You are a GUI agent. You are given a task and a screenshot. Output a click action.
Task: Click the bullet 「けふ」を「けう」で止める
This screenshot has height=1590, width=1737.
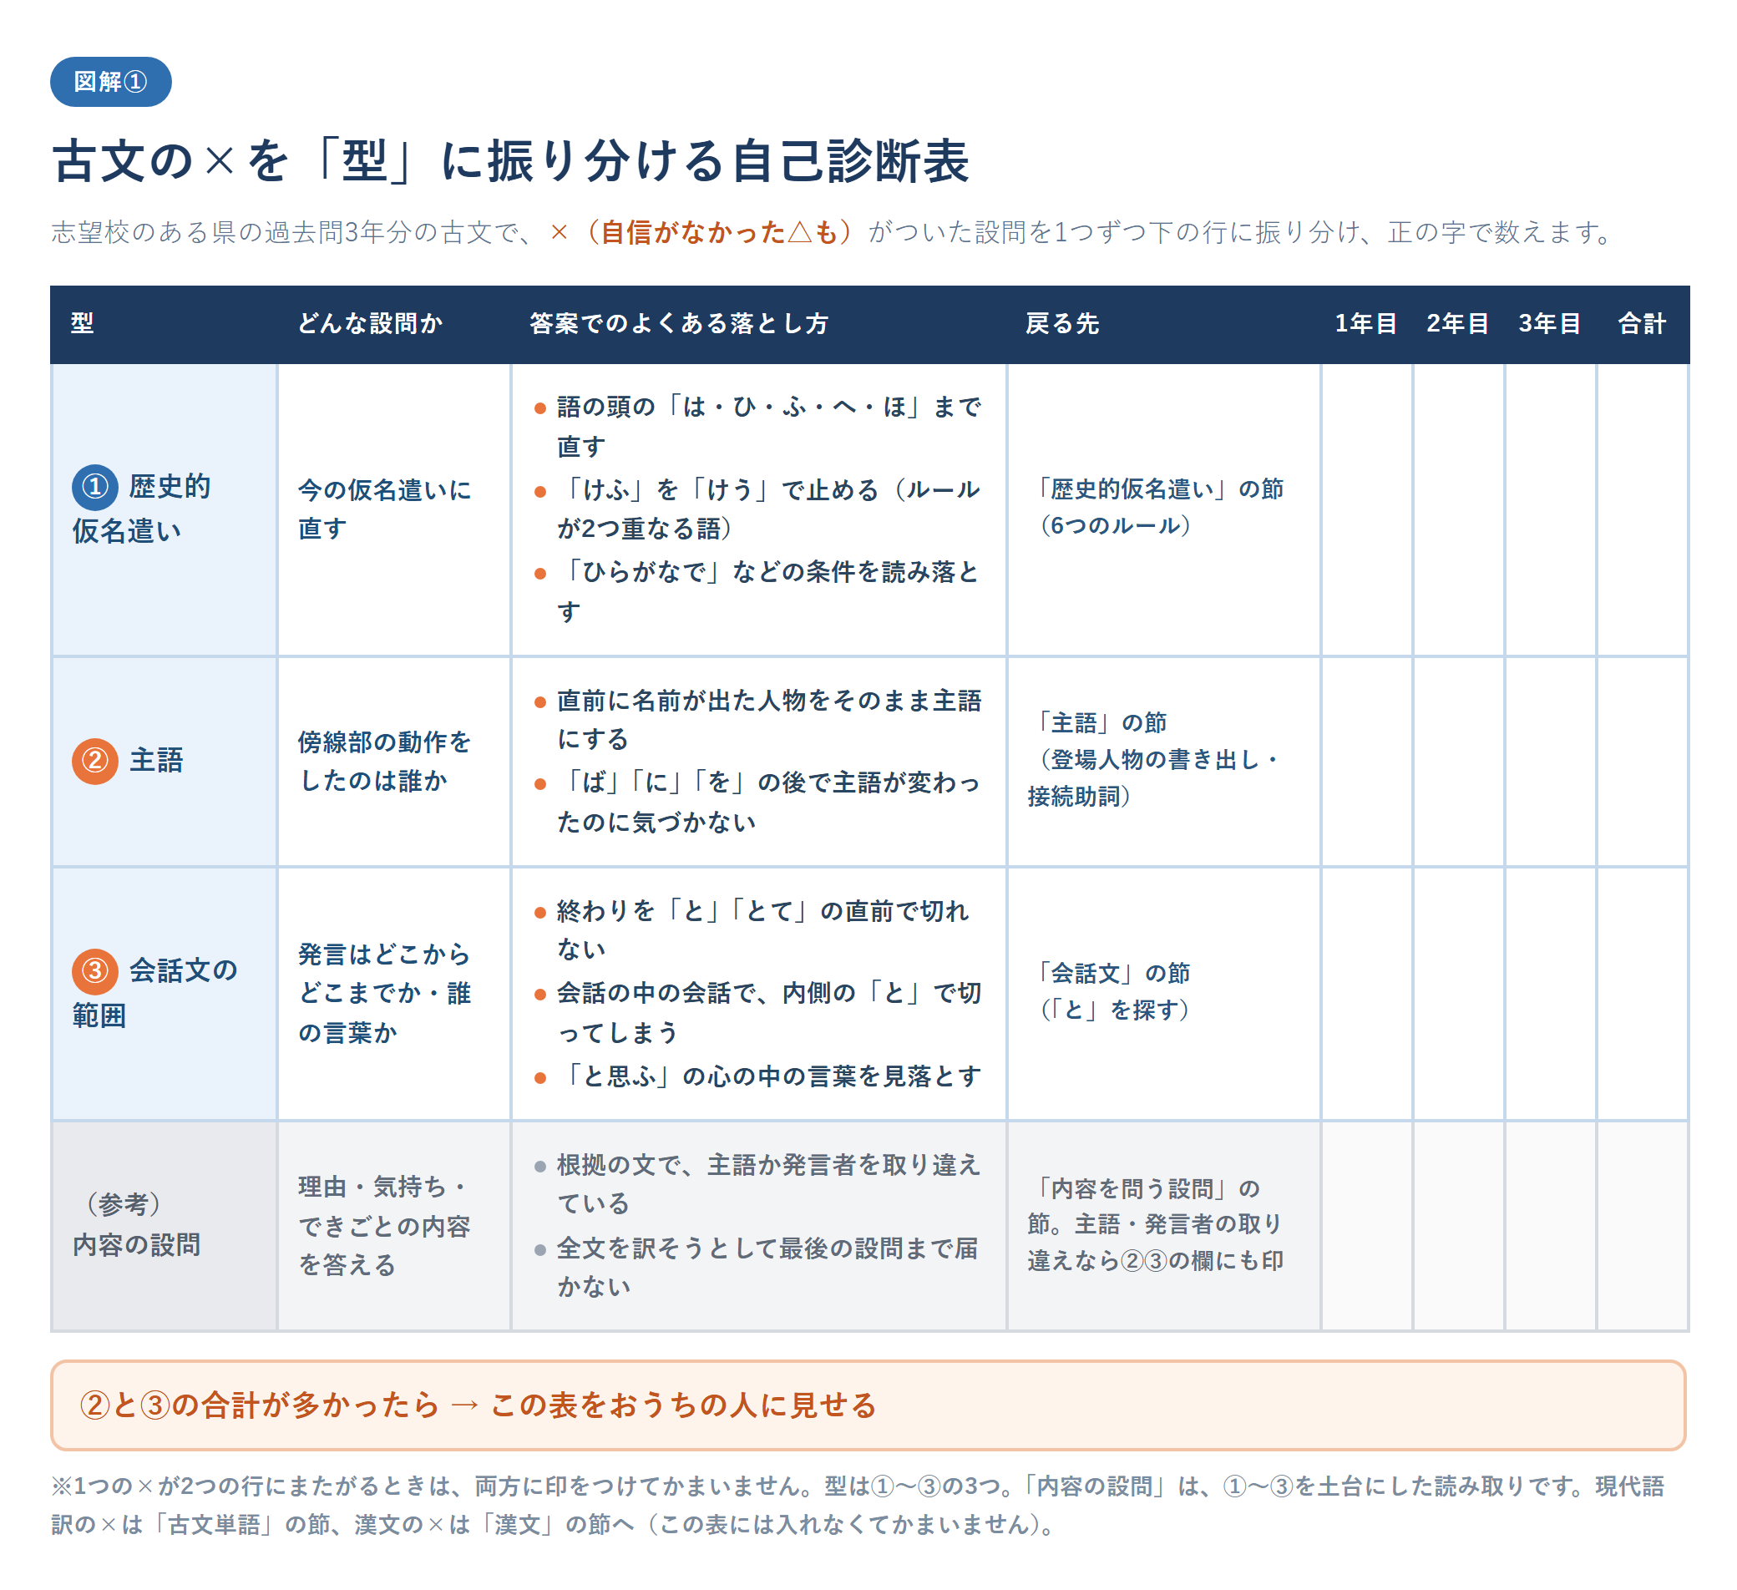pyautogui.click(x=758, y=509)
